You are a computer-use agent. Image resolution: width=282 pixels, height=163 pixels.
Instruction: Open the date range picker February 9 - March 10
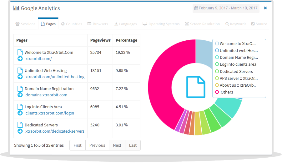point(226,8)
